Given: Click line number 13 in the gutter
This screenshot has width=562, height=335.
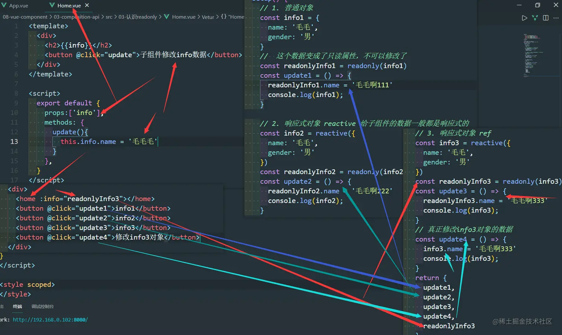Looking at the screenshot, I should (14, 142).
